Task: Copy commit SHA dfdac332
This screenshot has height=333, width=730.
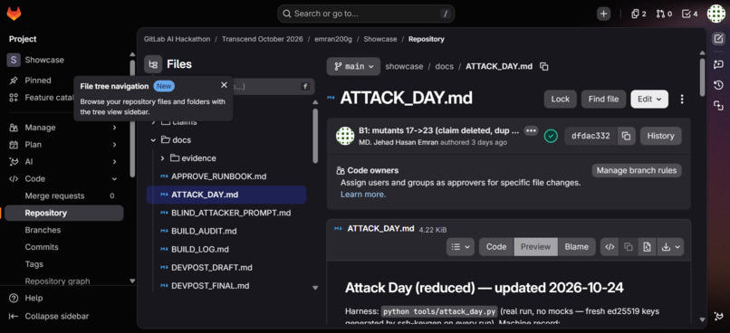Action: coord(626,136)
